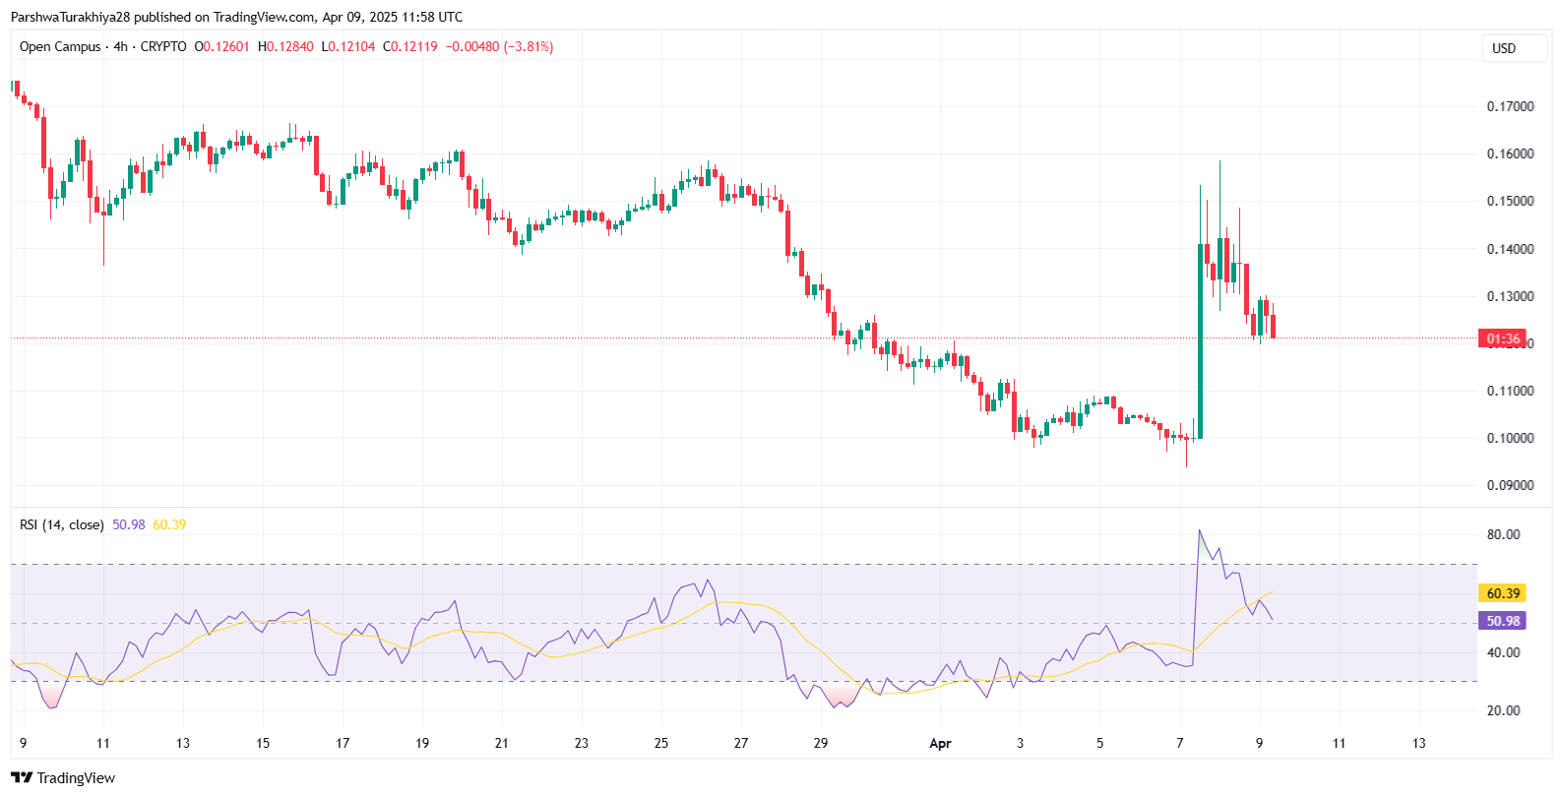1563x797 pixels.
Task: Click the 20.00 RSI axis label
Action: tap(1503, 710)
